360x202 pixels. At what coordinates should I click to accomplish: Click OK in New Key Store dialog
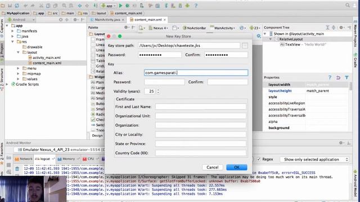pyautogui.click(x=237, y=167)
